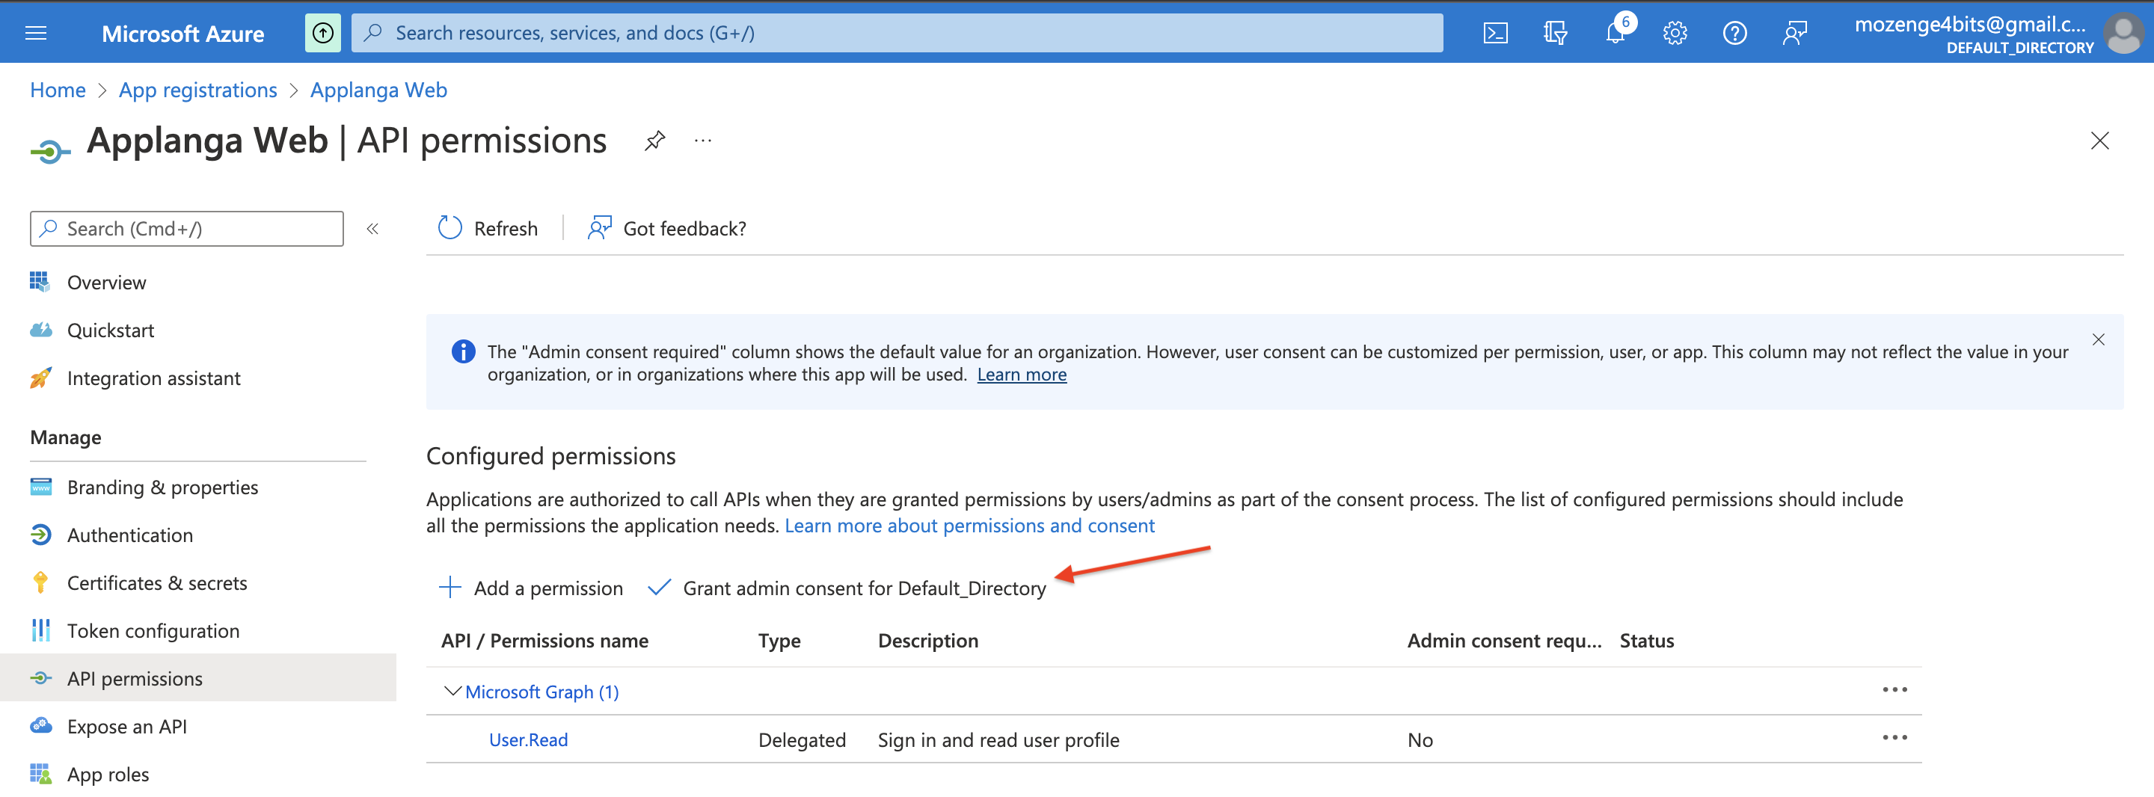Image resolution: width=2154 pixels, height=797 pixels.
Task: Select API permissions in the sidebar
Action: click(x=198, y=678)
